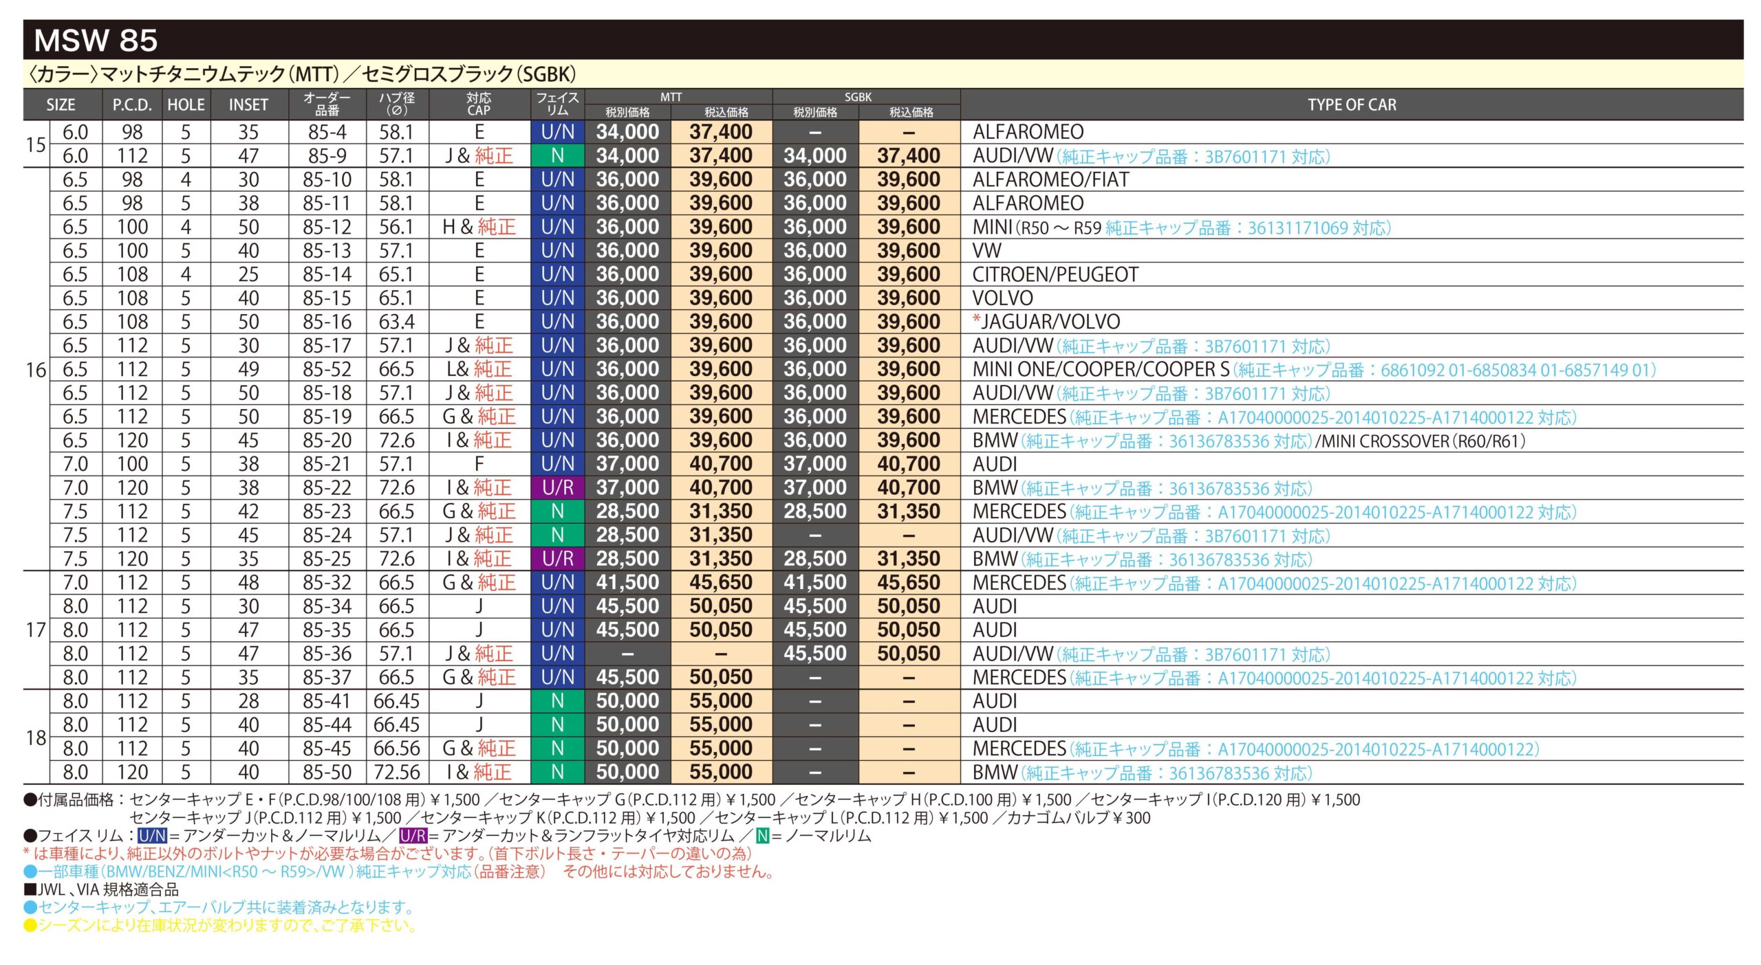Select the 純正キャップ対応 blue footnote
Image resolution: width=1761 pixels, height=965 pixels.
coord(399,872)
